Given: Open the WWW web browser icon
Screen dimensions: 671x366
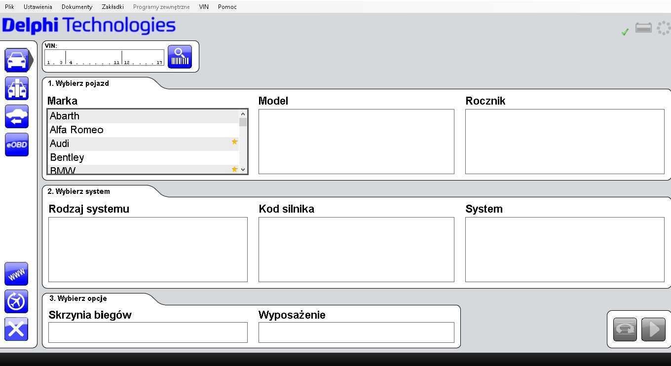Looking at the screenshot, I should point(16,274).
